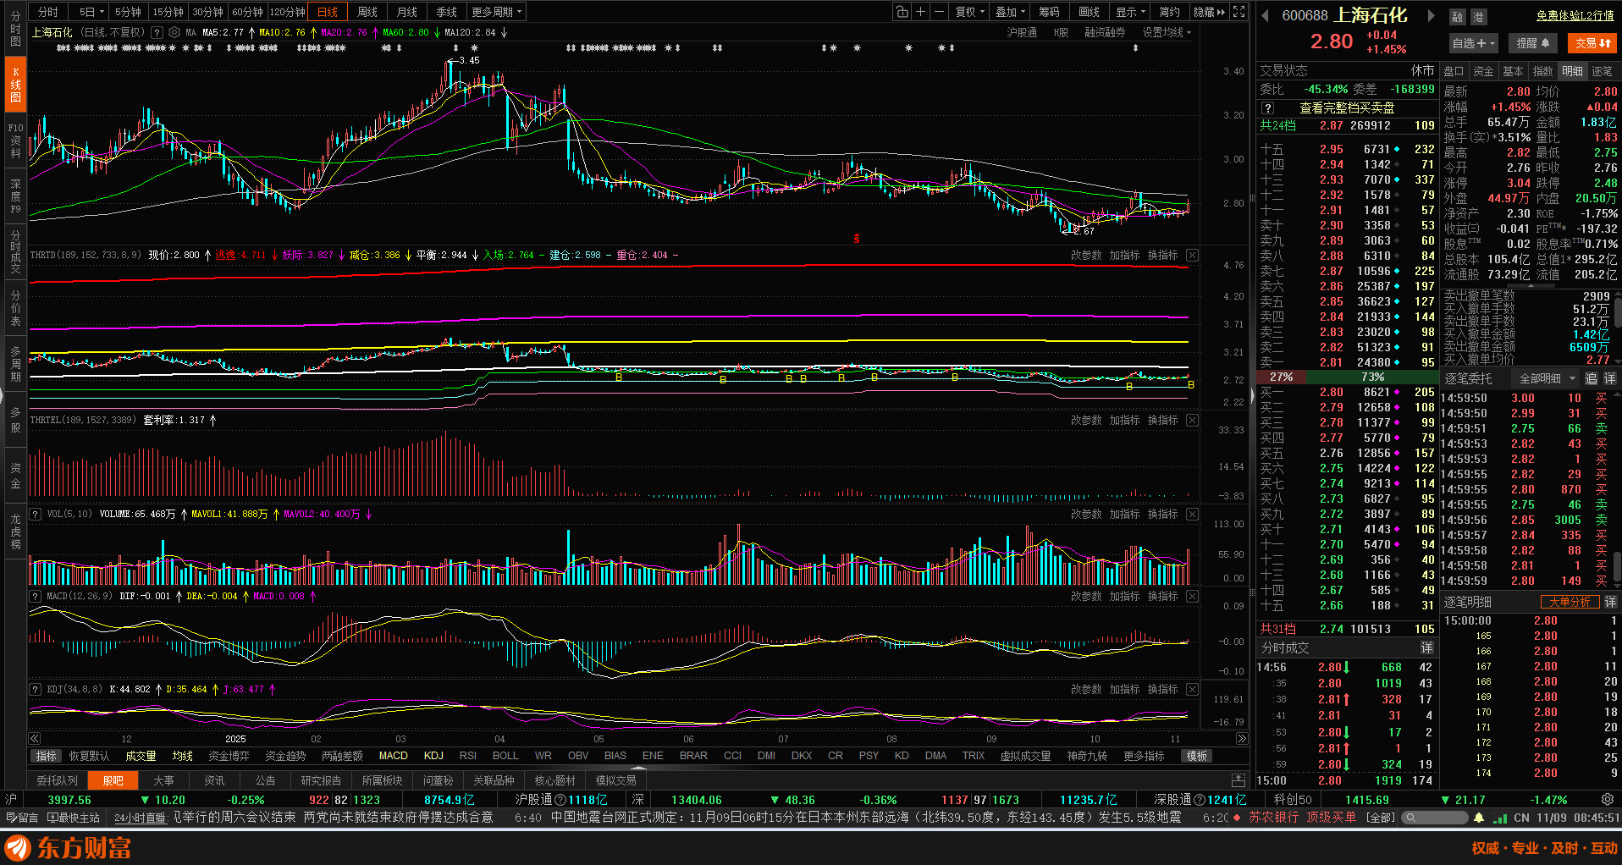The image size is (1622, 865).
Task: Open the 全部明细 dropdown
Action: 1548,378
